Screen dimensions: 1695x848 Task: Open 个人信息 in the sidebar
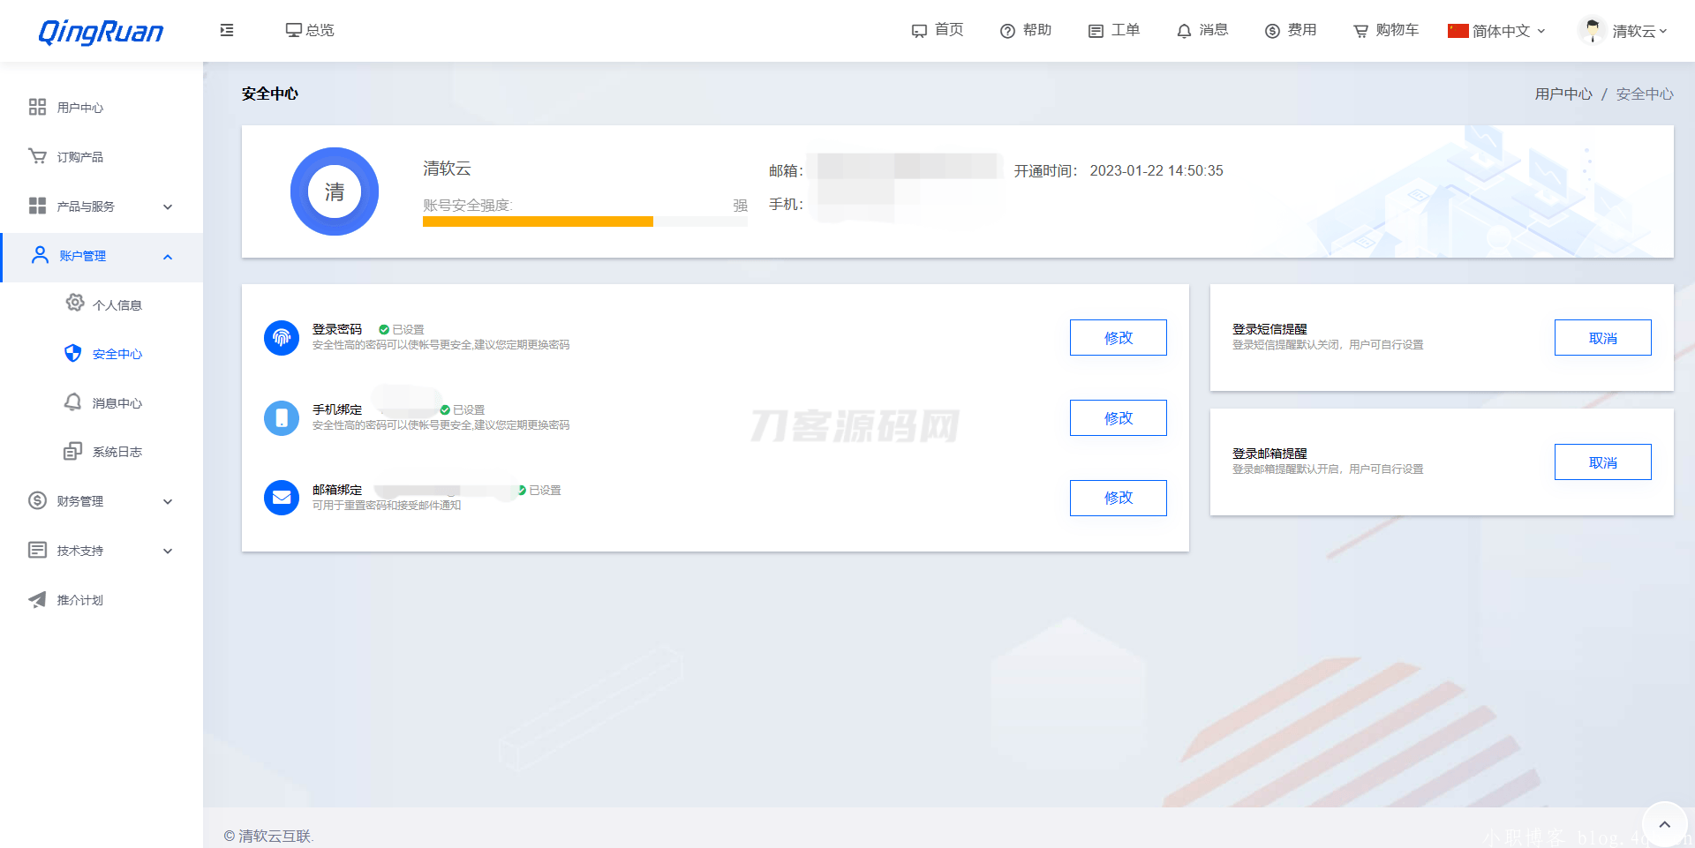[117, 305]
